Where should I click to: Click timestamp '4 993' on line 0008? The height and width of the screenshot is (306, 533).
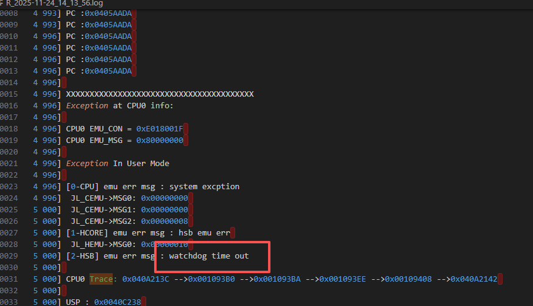tap(45, 13)
